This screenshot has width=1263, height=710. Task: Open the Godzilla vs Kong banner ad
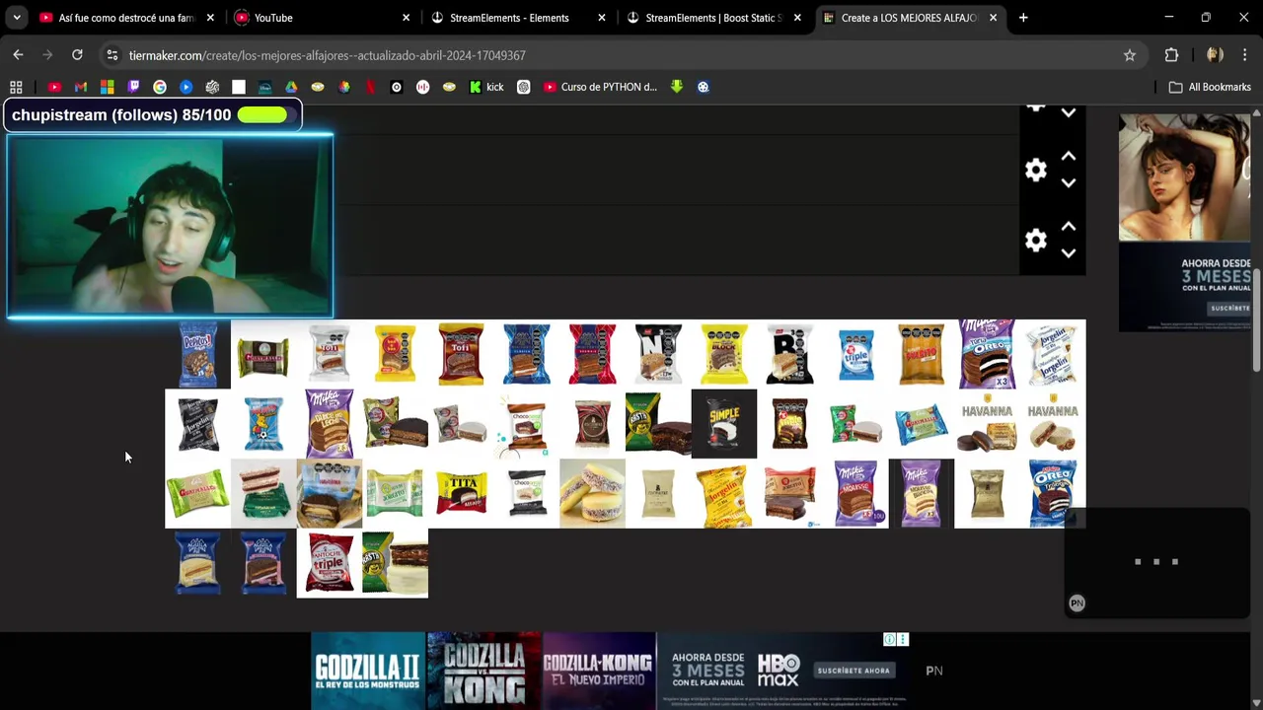tap(483, 671)
